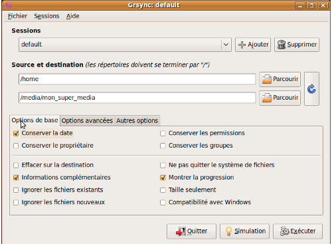Maximize the Grsync window
Viewport: 332px width, 244px height.
(311, 5)
